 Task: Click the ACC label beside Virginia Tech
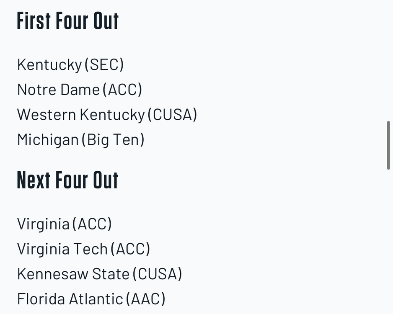tap(130, 249)
